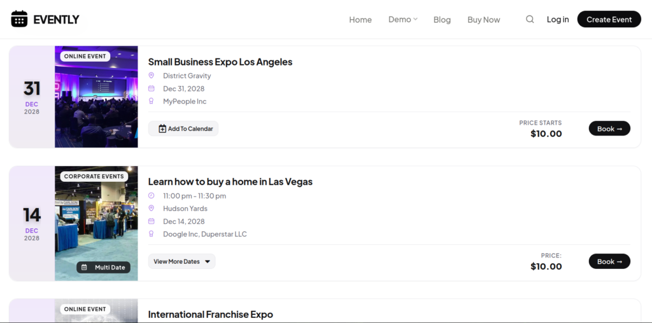Click the CORPORATE EVENTS category tag
The image size is (652, 323).
click(x=94, y=176)
